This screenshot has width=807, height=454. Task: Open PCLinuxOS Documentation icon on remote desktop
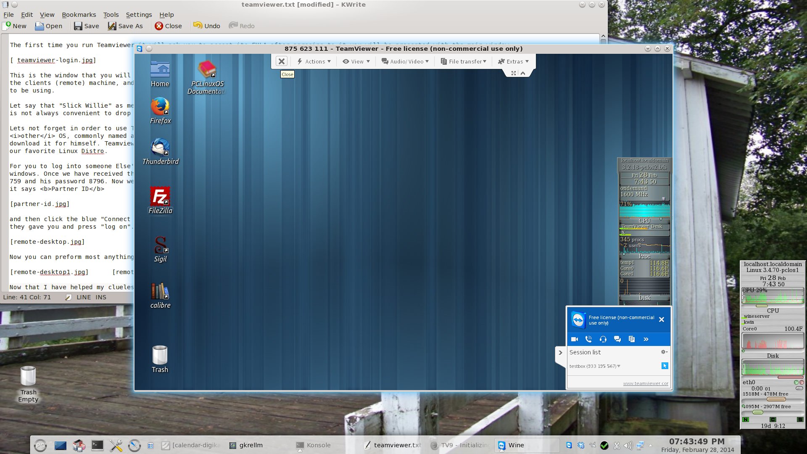tap(207, 77)
